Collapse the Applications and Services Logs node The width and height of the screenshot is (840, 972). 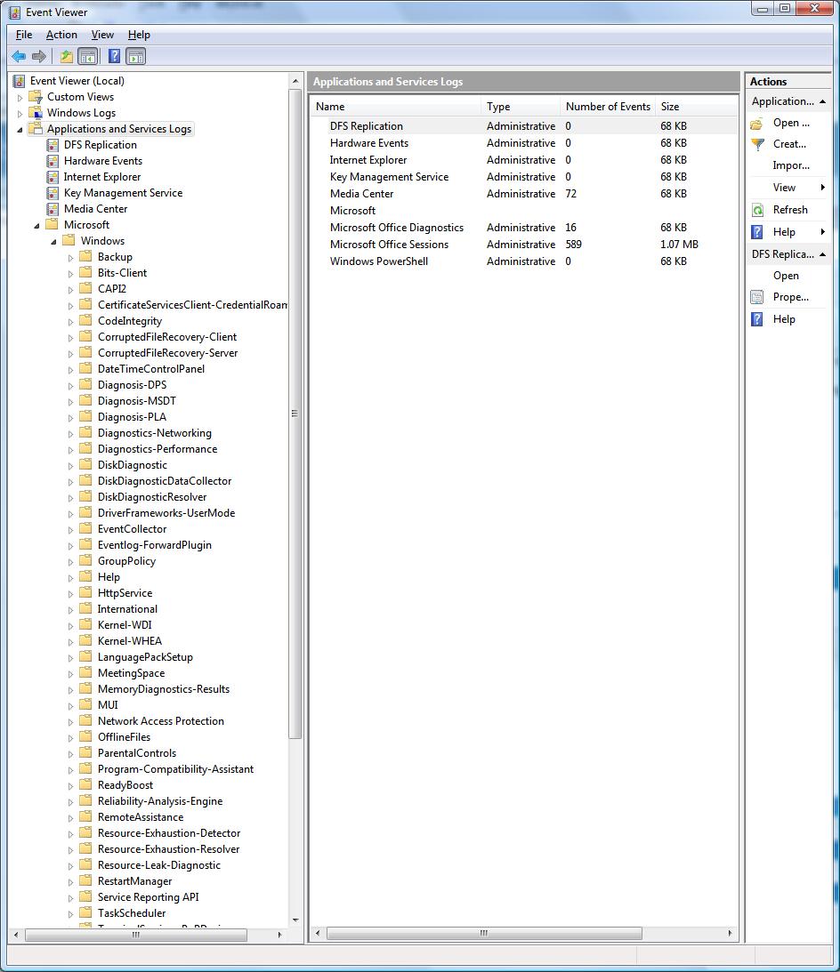(x=20, y=130)
